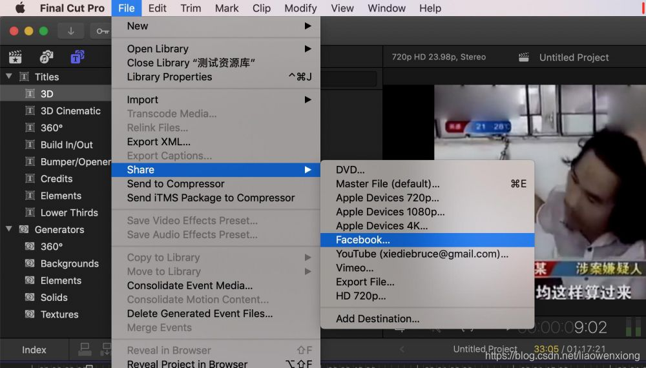Select Build In/Out titles category
Image resolution: width=646 pixels, height=368 pixels.
point(56,145)
